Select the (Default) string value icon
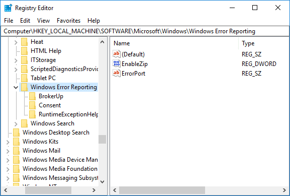 117,54
